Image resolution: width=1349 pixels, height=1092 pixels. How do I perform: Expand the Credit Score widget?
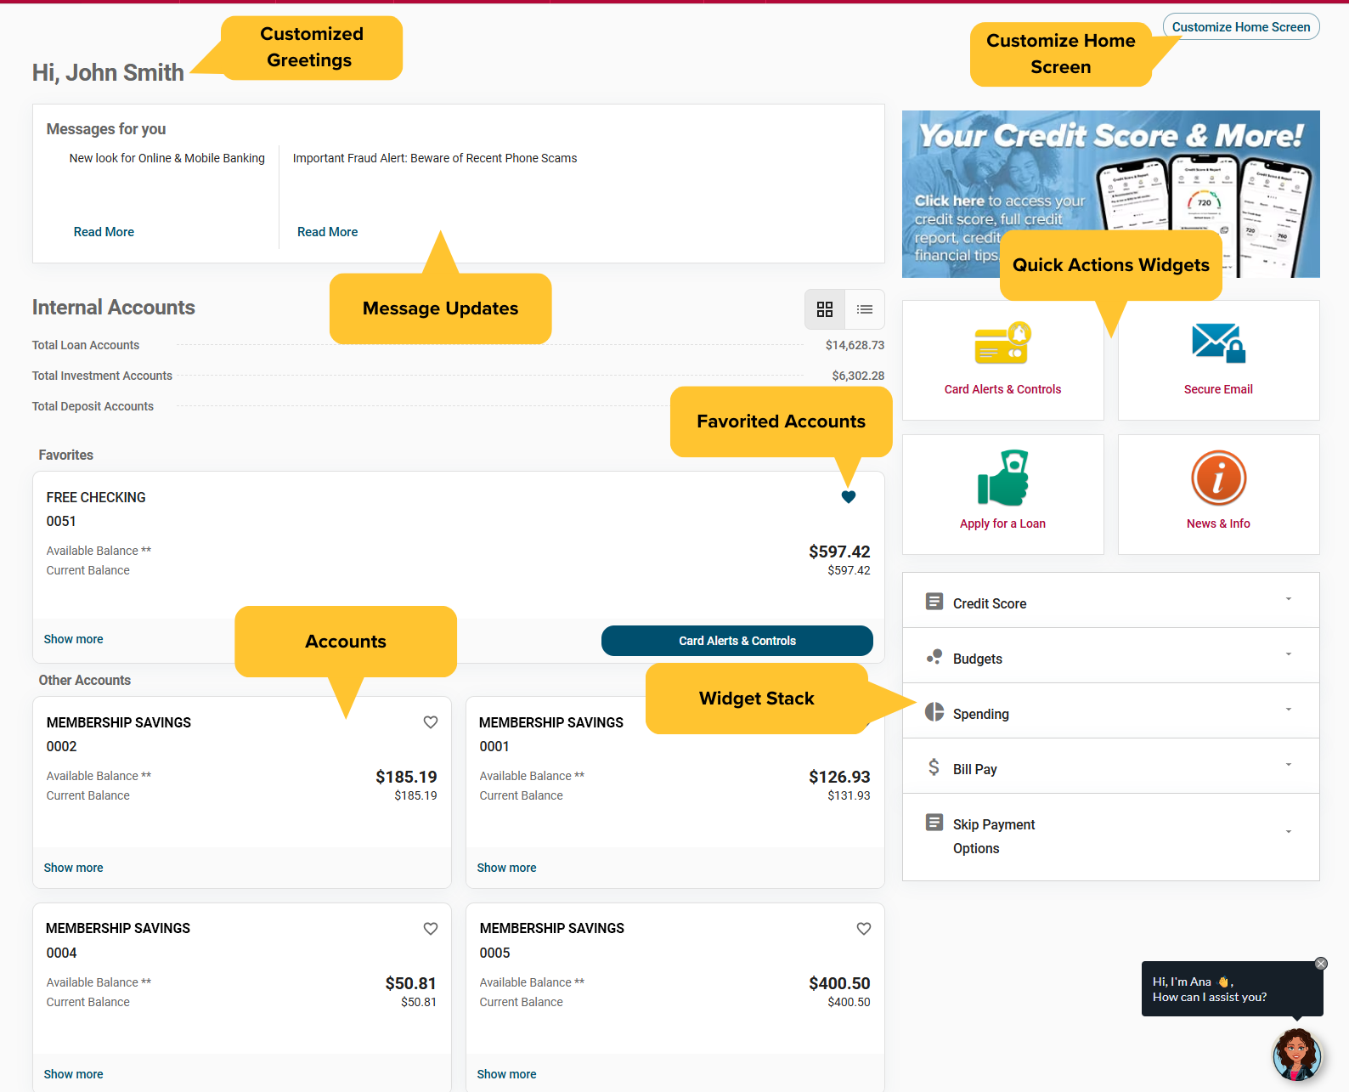1110,602
